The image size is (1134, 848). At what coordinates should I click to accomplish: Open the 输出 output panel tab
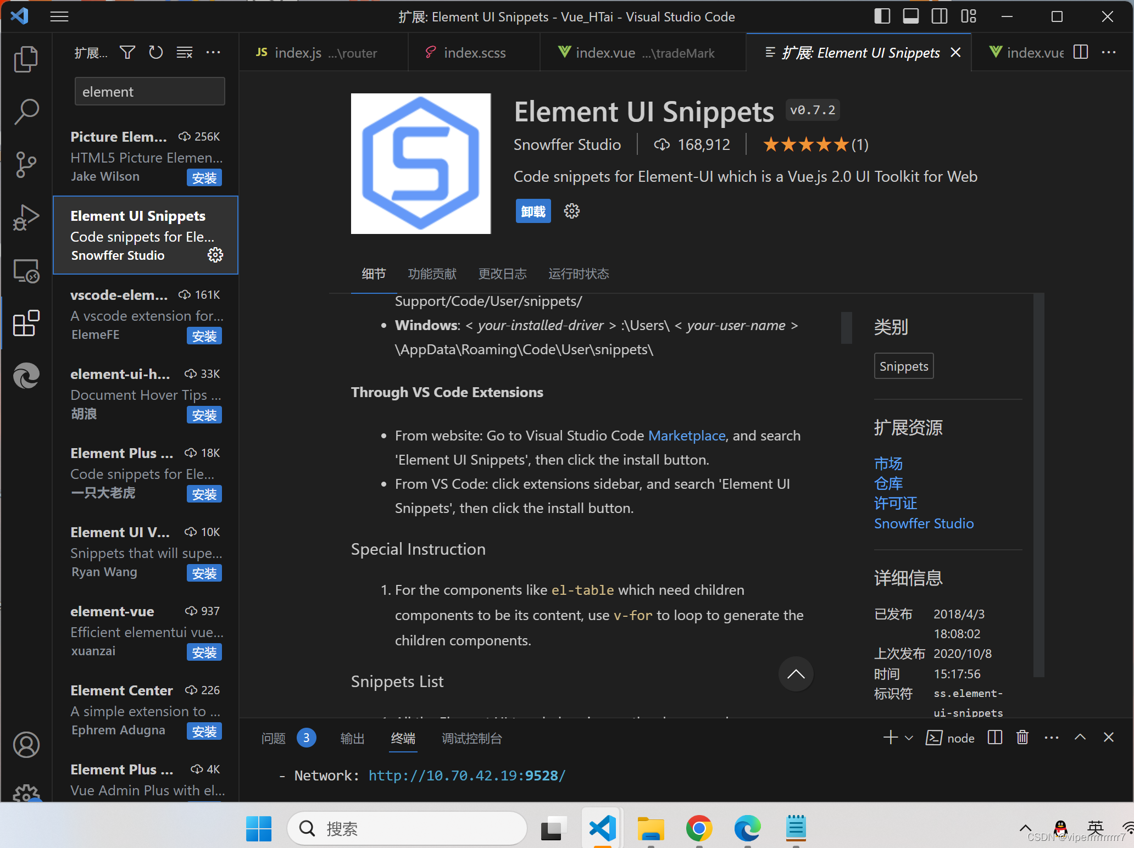(352, 738)
